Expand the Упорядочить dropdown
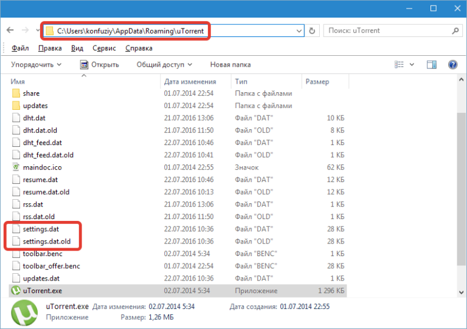 click(x=36, y=64)
